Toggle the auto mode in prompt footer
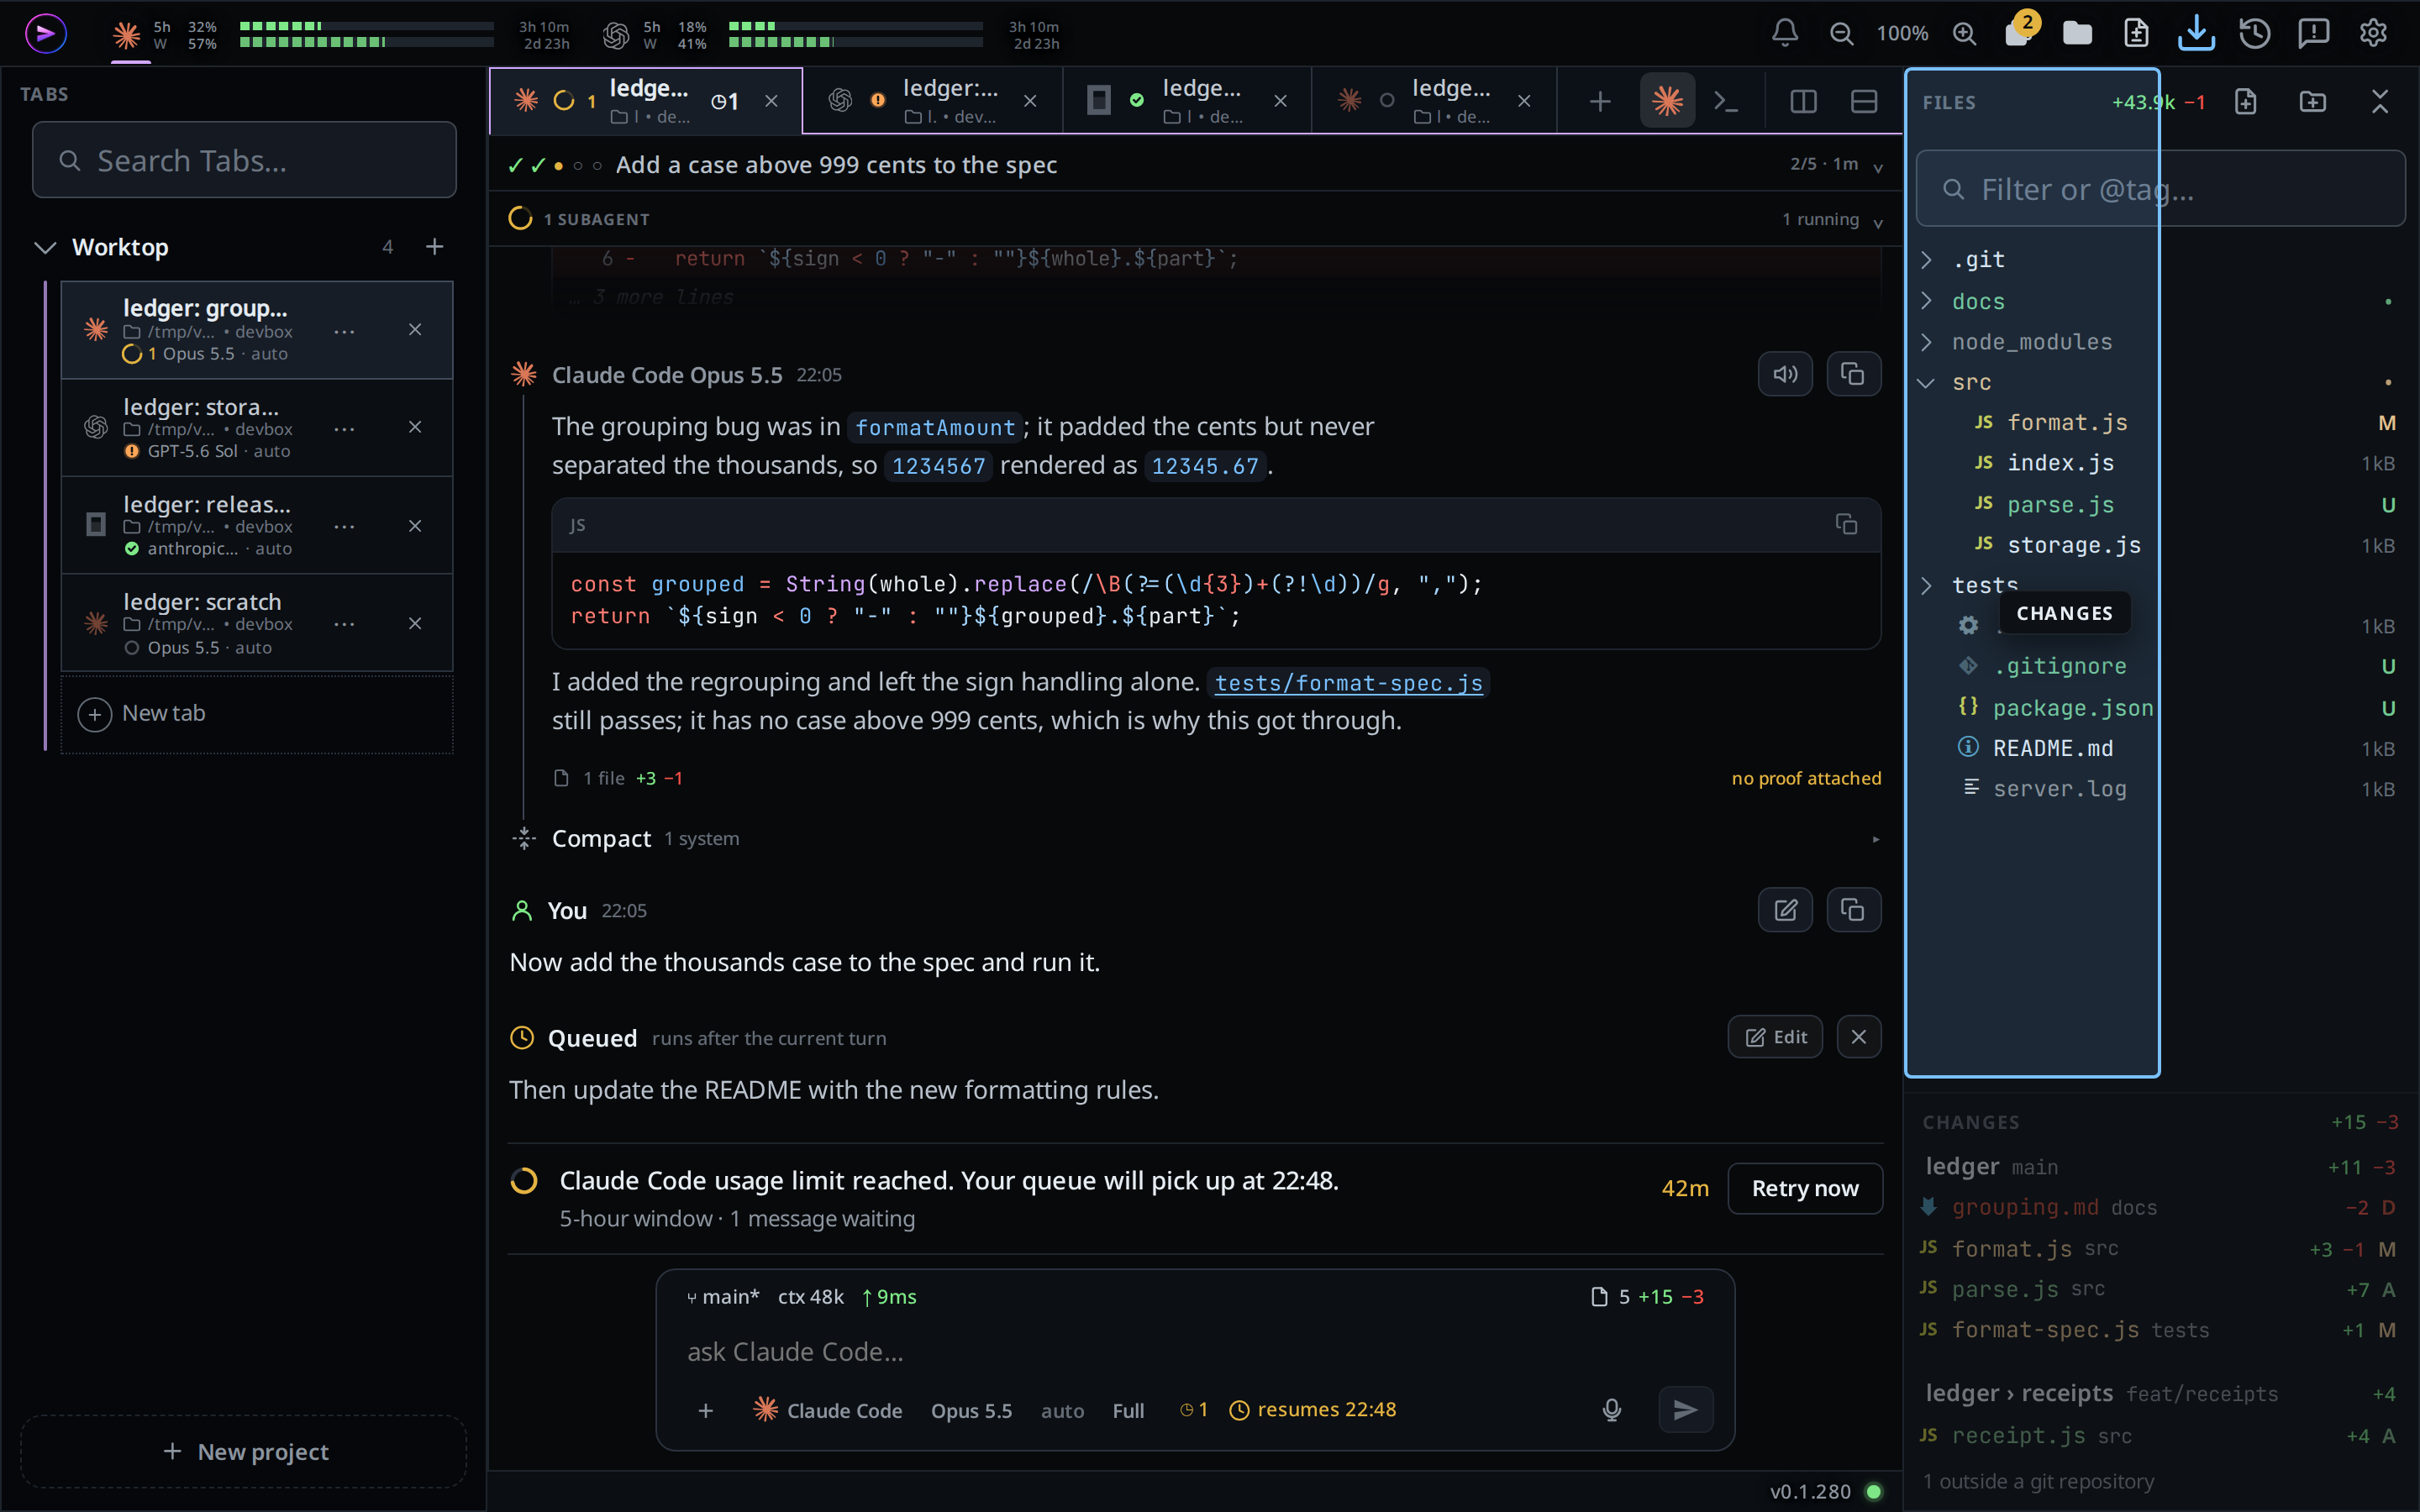This screenshot has width=2420, height=1512. [x=1062, y=1411]
